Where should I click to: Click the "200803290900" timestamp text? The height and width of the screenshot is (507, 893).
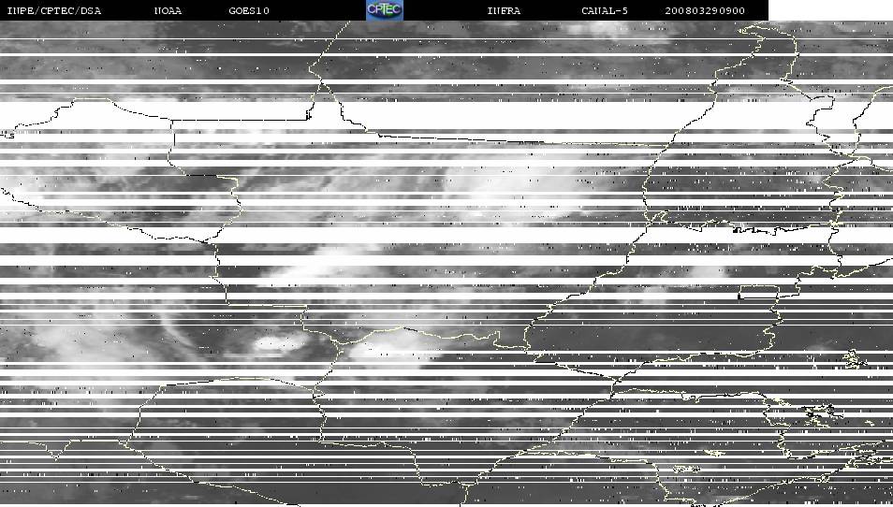click(705, 11)
